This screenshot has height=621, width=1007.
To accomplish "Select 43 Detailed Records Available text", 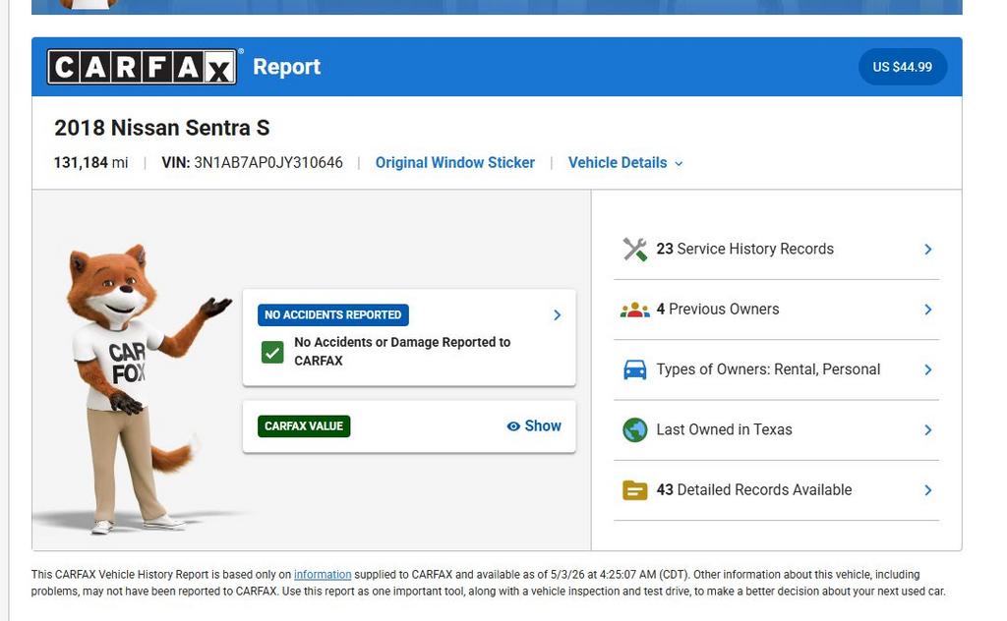I will [x=754, y=490].
